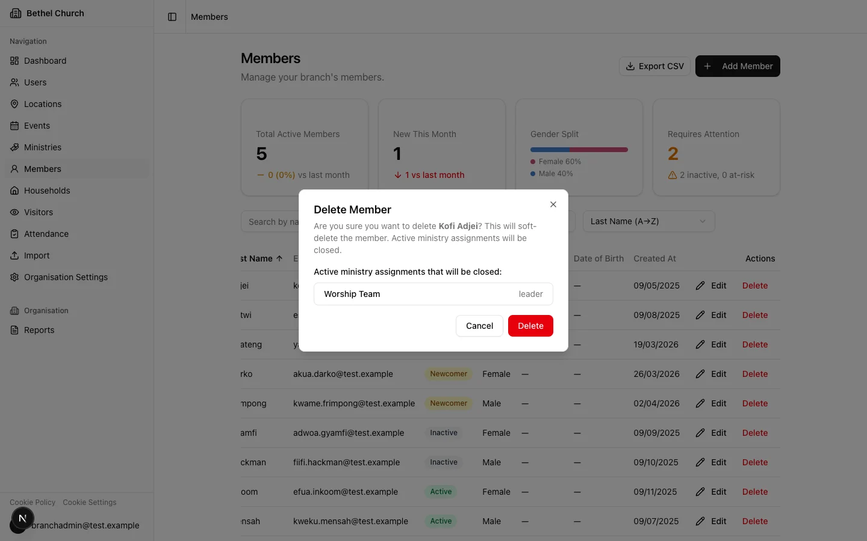Click Delete link for fiifi.hackman

coord(755,462)
